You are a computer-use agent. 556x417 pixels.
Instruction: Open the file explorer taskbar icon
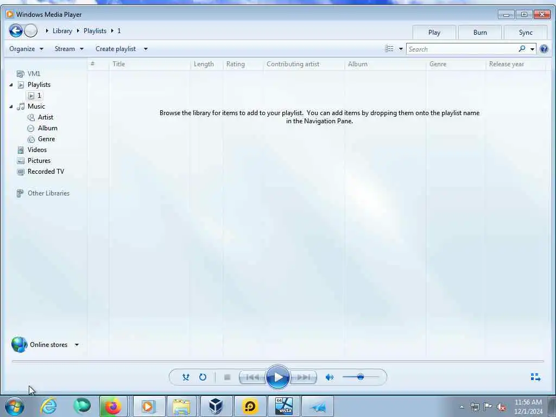(x=181, y=406)
